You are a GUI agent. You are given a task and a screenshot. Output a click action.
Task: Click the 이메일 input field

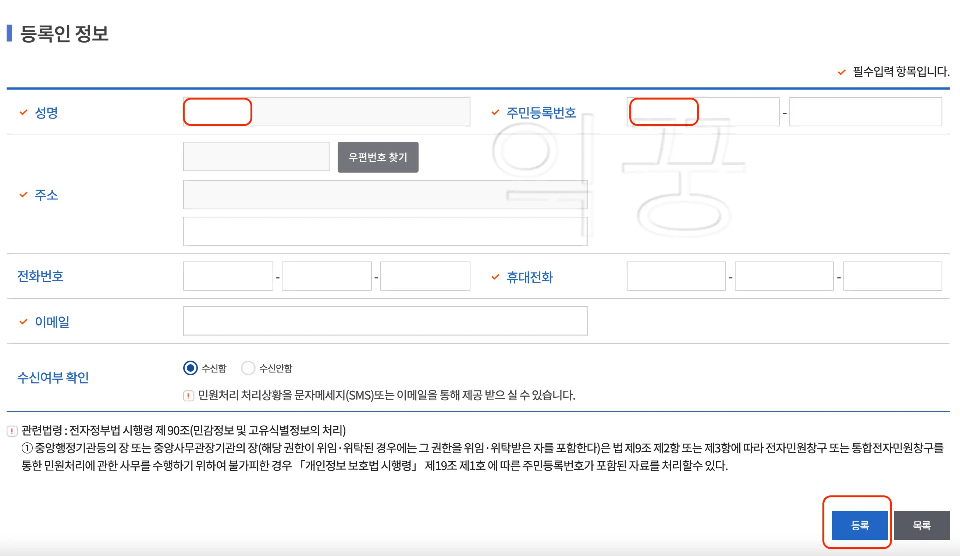(x=385, y=321)
